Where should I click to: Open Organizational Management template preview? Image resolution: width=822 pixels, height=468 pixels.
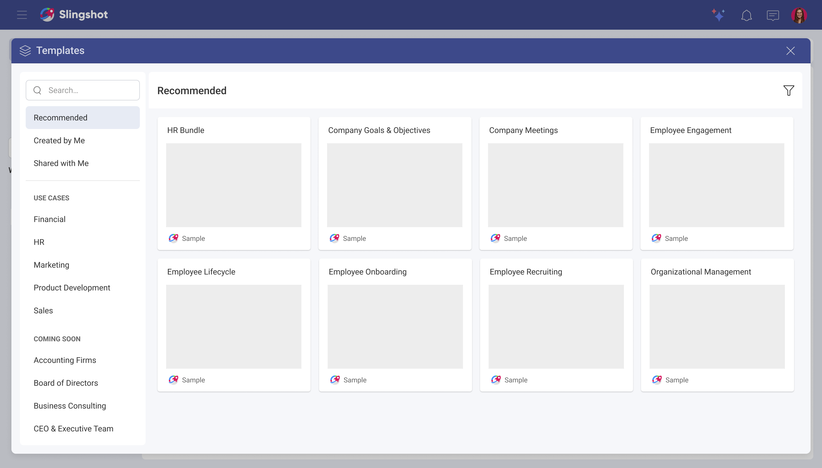(717, 326)
